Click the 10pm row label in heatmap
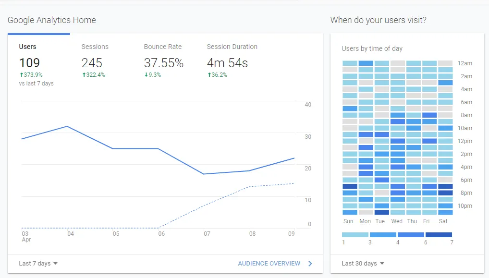Image resolution: width=489 pixels, height=278 pixels. click(x=465, y=206)
